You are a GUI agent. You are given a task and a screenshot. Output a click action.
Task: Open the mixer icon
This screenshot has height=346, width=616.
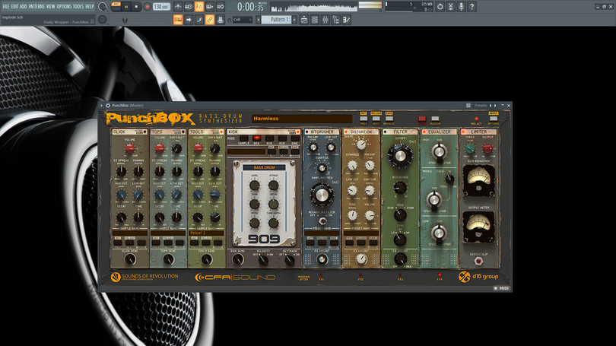pyautogui.click(x=325, y=20)
